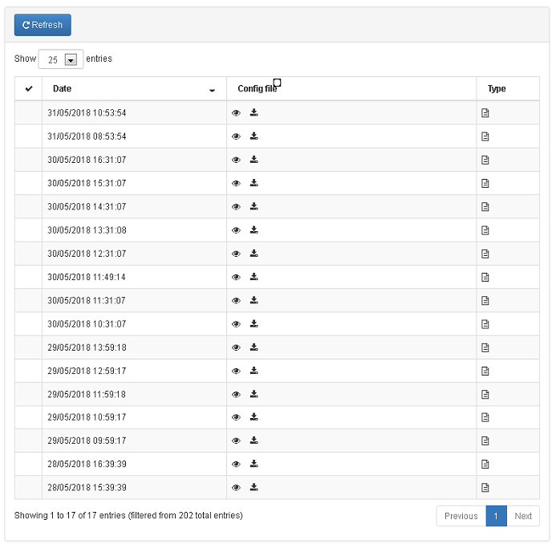View config from 30/05/2018 12:31:07
This screenshot has height=548, width=556.
tap(236, 254)
